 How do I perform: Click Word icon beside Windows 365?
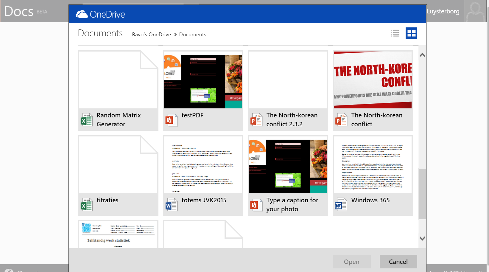coord(341,205)
